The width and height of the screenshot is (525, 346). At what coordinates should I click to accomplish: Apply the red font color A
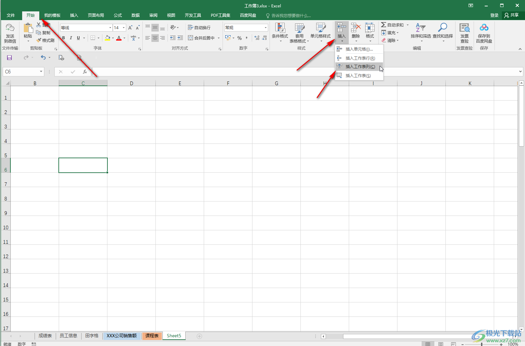coord(119,38)
